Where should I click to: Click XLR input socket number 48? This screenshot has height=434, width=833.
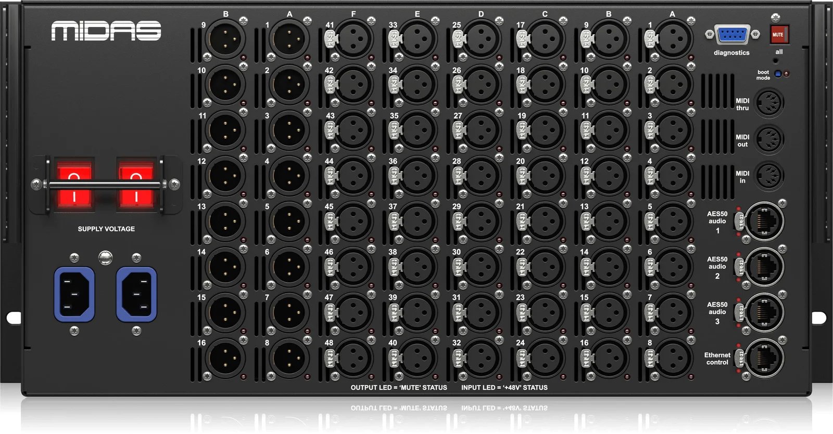click(x=354, y=358)
